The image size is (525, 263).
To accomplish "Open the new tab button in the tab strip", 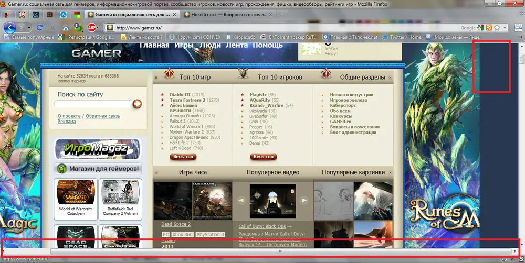I will pyautogui.click(x=282, y=14).
